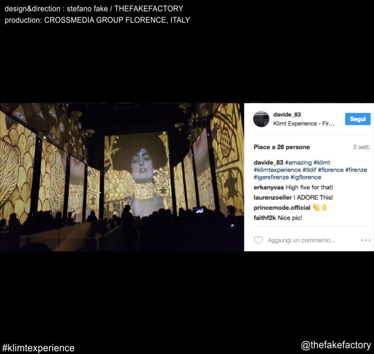
Task: Open davide_83 username in header
Action: tap(287, 115)
